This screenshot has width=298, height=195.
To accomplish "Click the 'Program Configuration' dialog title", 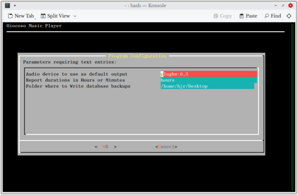I will [137, 56].
